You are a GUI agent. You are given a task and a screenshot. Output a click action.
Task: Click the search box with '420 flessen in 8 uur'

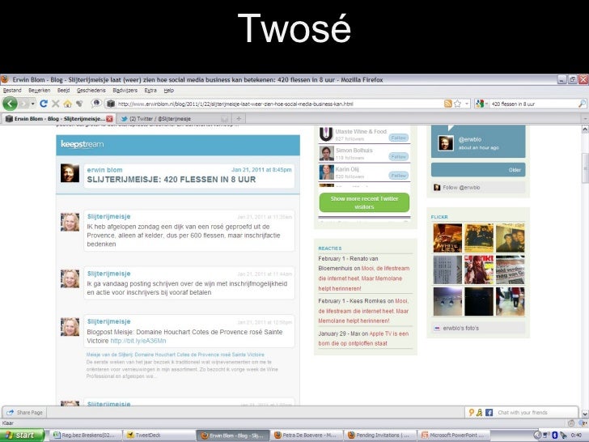click(533, 104)
